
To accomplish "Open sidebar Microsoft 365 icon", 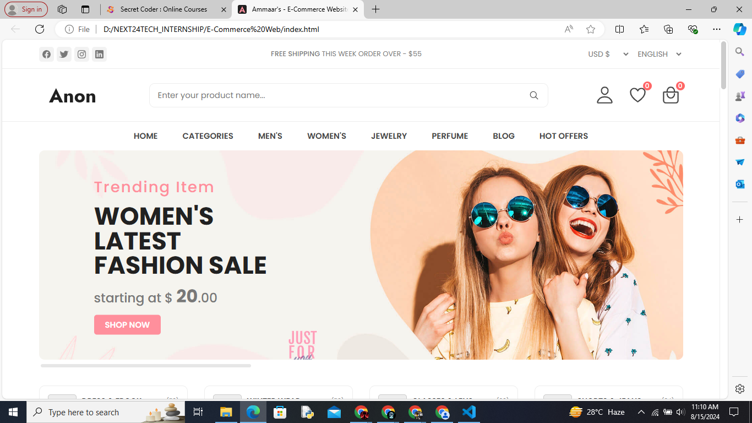I will (x=740, y=118).
